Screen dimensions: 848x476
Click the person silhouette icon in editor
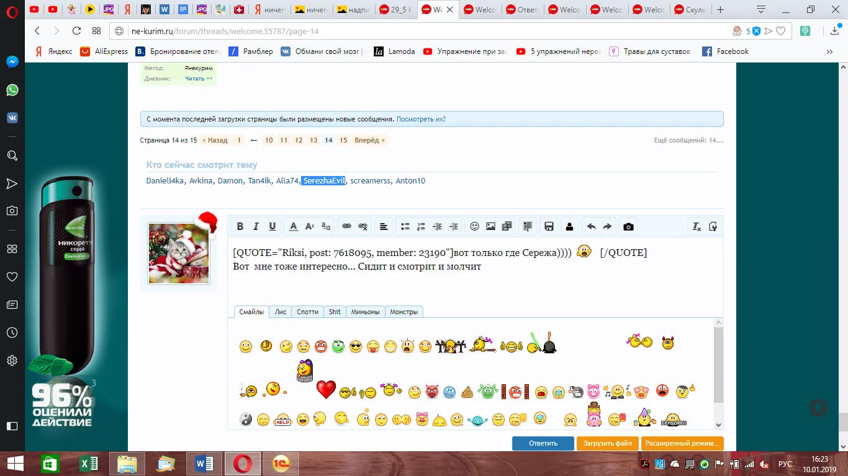coord(570,227)
